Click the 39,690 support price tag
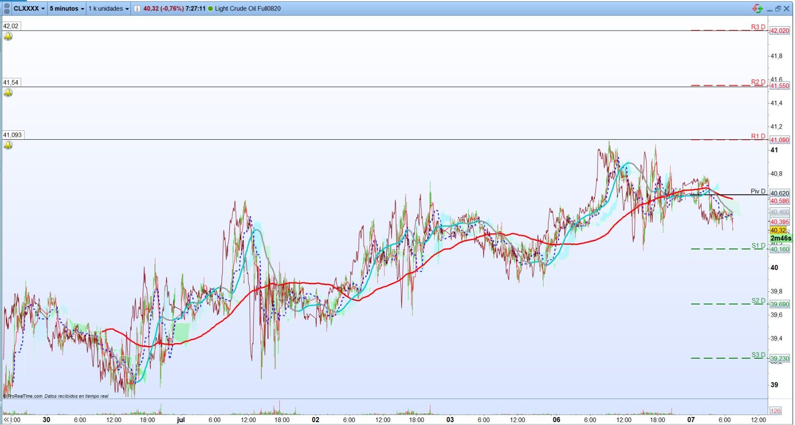 779,305
